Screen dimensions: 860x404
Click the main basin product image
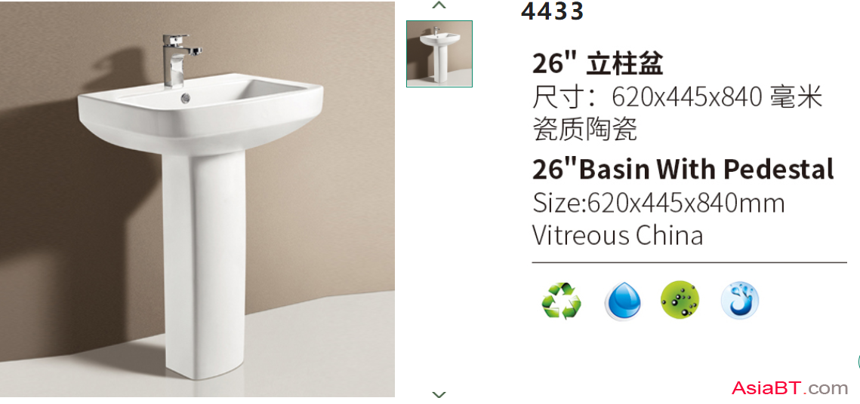[198, 199]
